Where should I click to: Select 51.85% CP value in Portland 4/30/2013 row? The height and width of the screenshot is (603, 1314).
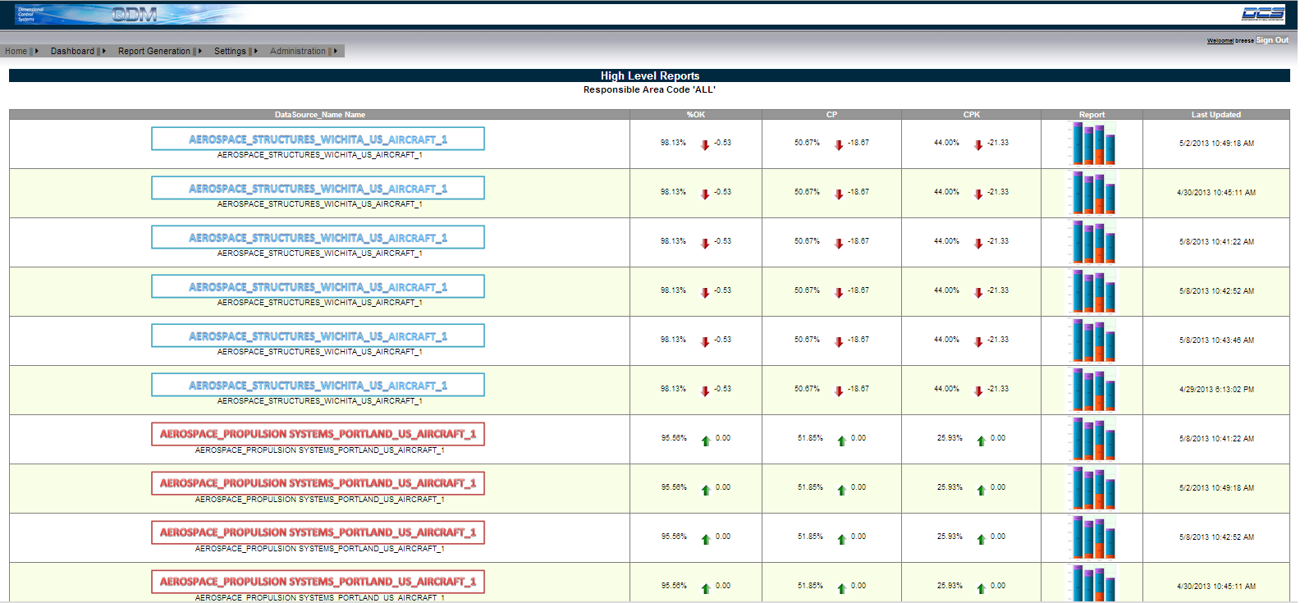pos(810,586)
